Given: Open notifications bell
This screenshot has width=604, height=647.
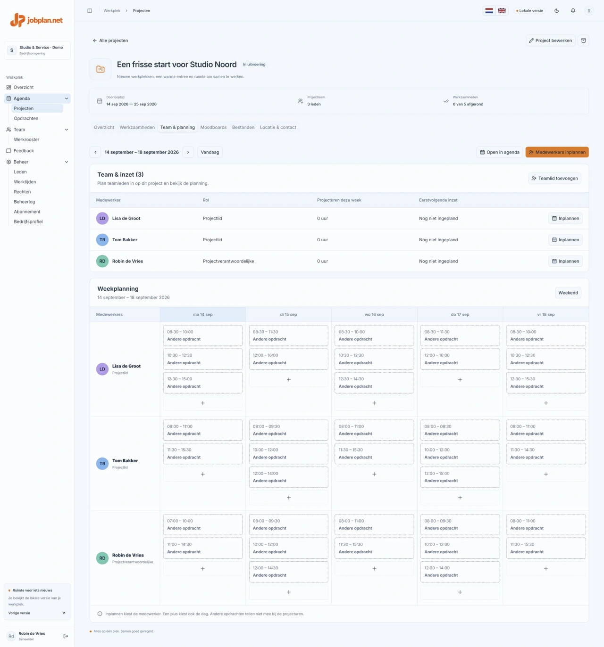Looking at the screenshot, I should pos(573,10).
